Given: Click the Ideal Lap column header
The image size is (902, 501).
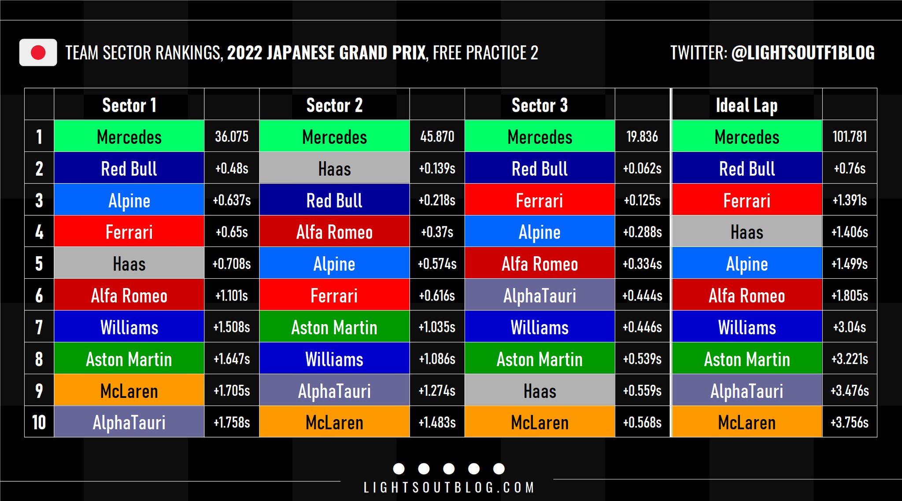Looking at the screenshot, I should tap(747, 105).
